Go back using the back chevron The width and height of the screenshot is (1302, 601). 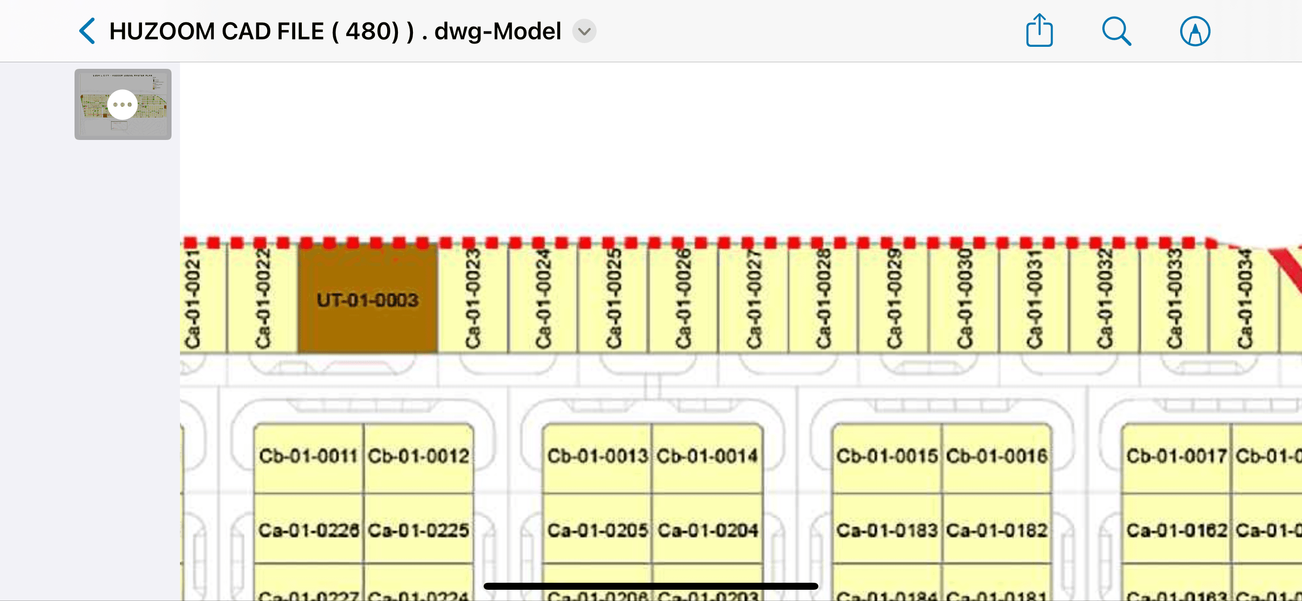click(87, 31)
